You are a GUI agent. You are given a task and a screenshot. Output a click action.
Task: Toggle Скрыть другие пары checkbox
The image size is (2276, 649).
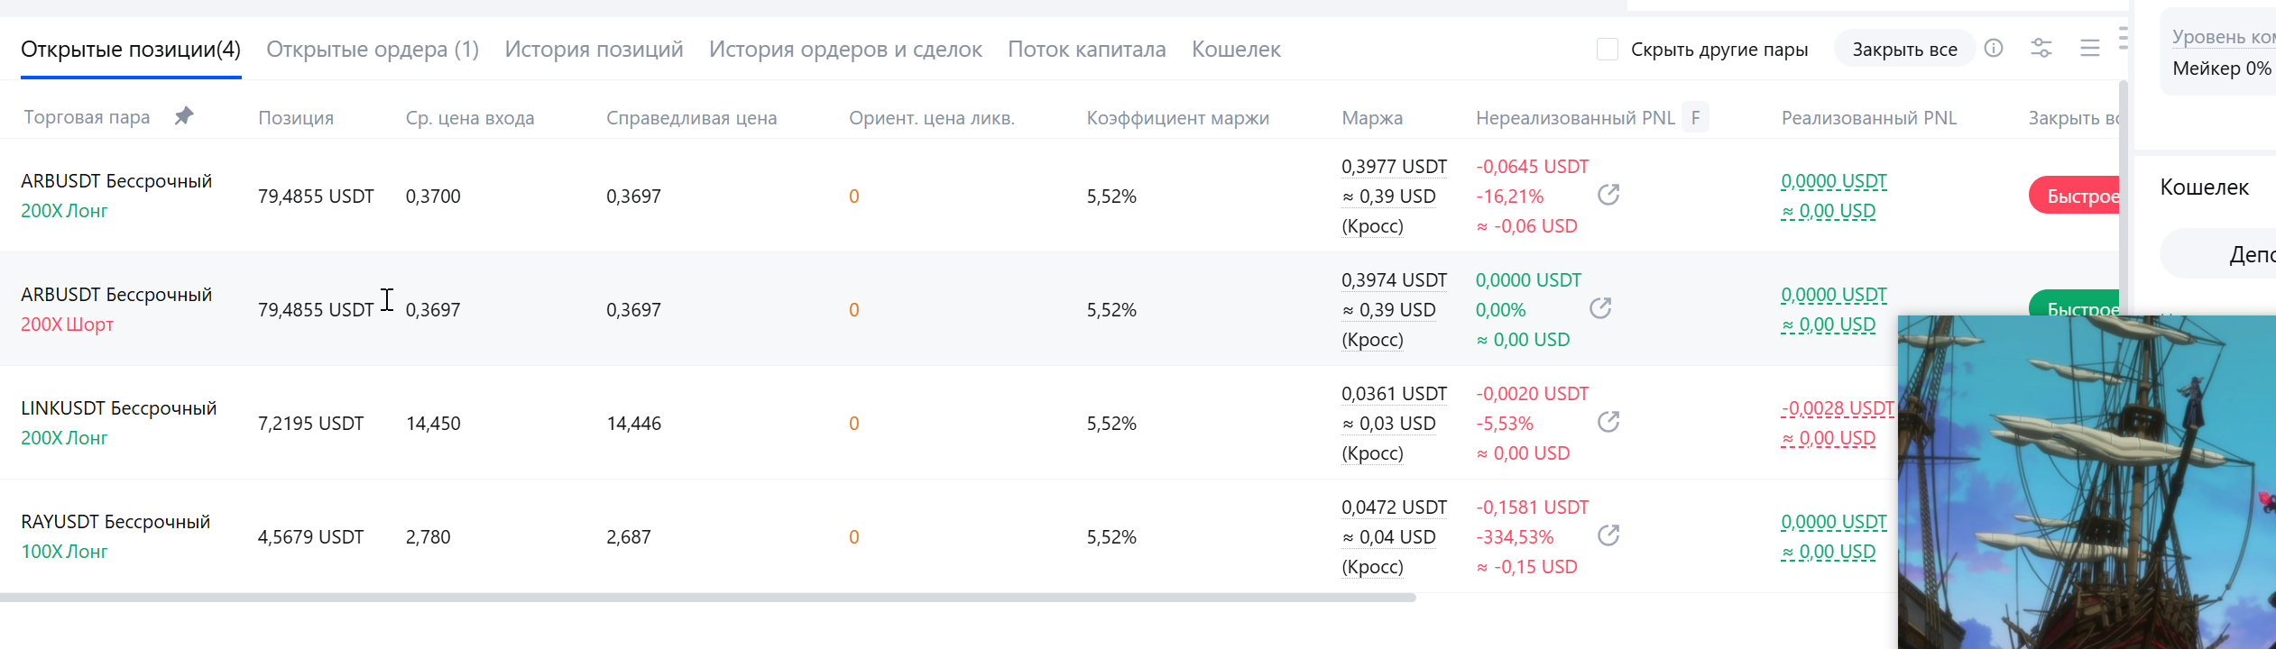[x=1608, y=49]
